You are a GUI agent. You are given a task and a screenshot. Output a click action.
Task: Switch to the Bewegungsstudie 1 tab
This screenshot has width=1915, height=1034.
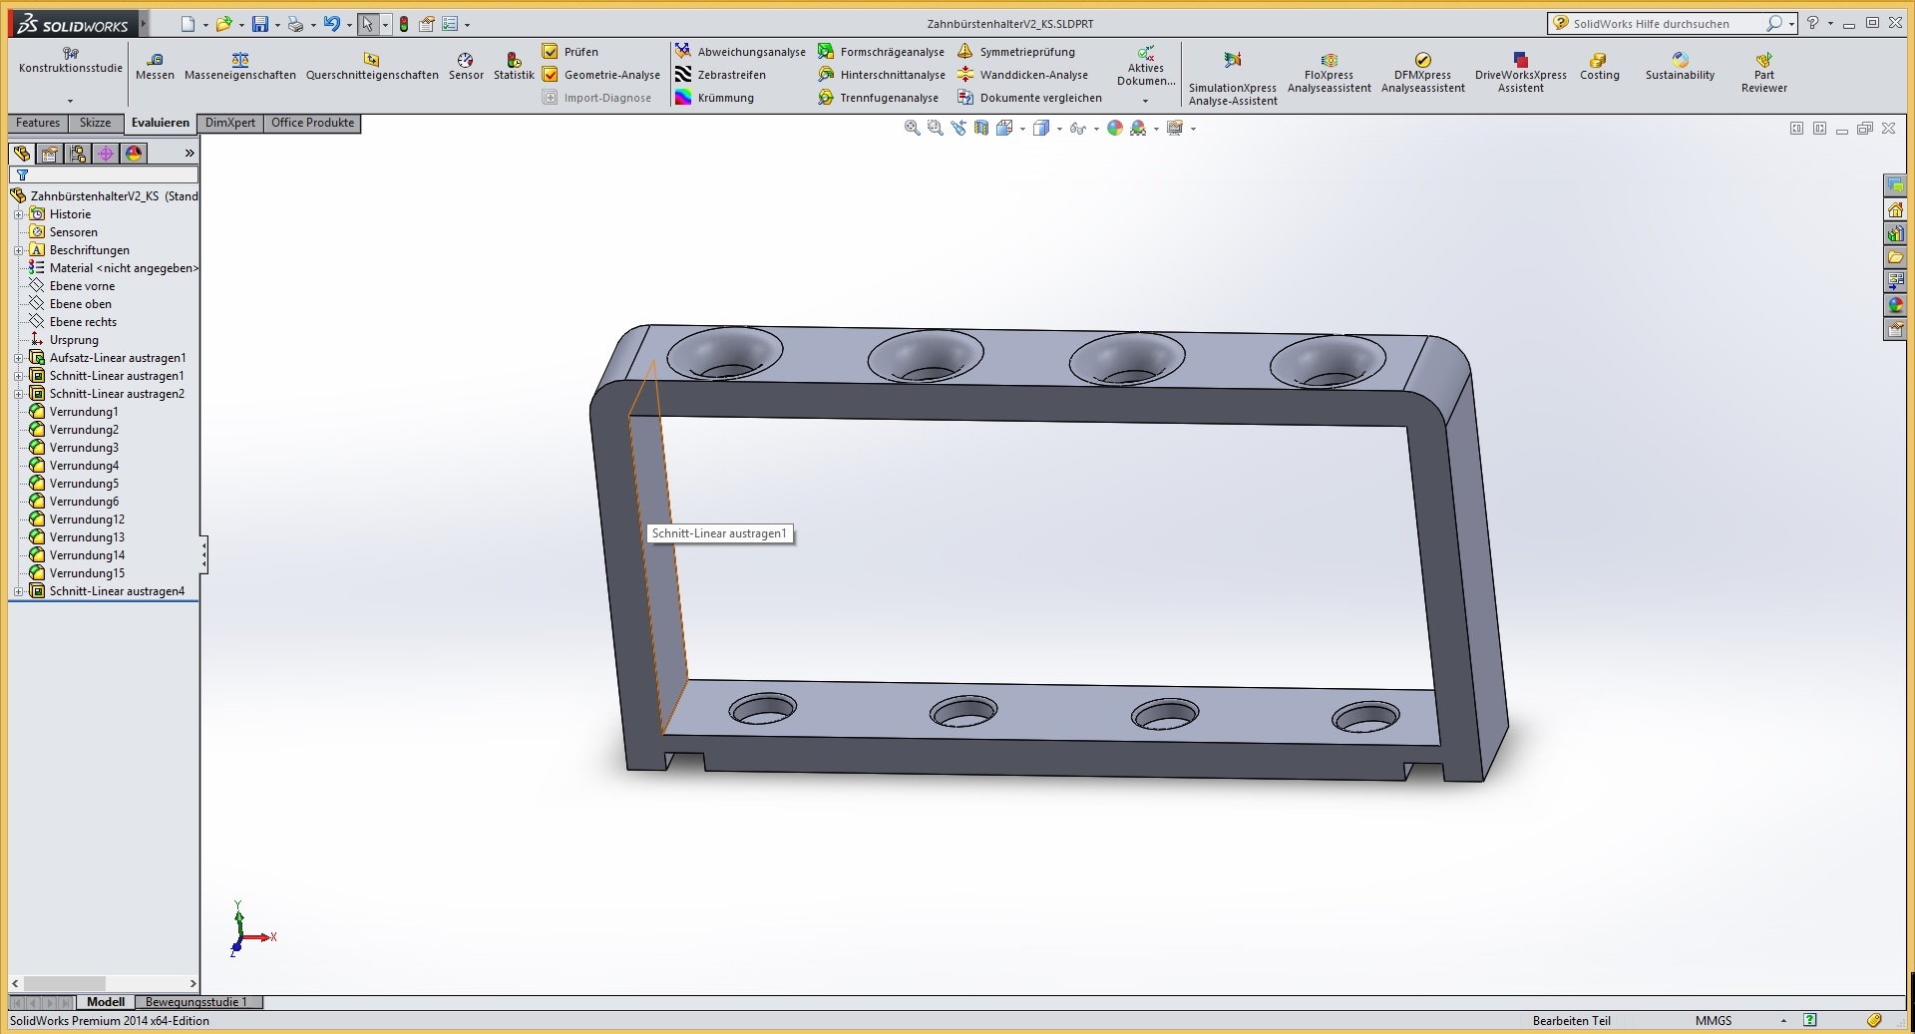(195, 1002)
